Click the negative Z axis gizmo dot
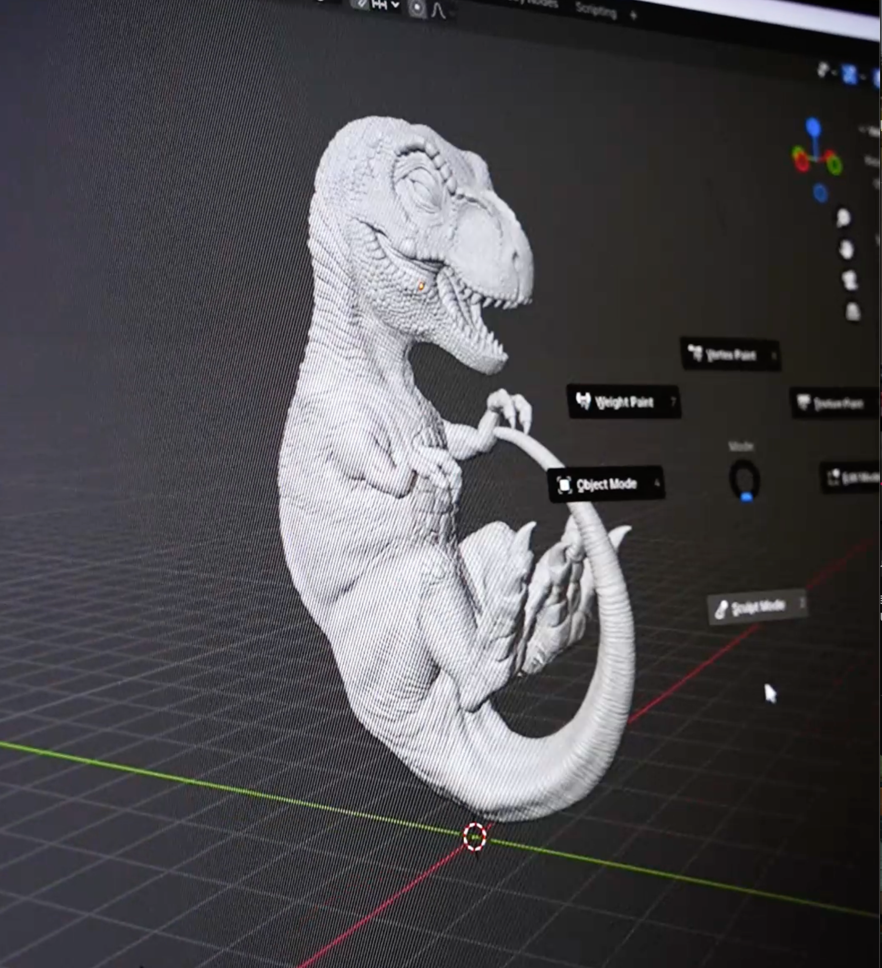This screenshot has height=968, width=882. [820, 193]
